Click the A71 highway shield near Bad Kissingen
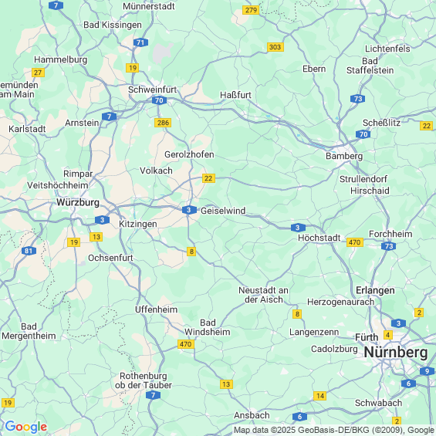This screenshot has width=436, height=436. (140, 42)
